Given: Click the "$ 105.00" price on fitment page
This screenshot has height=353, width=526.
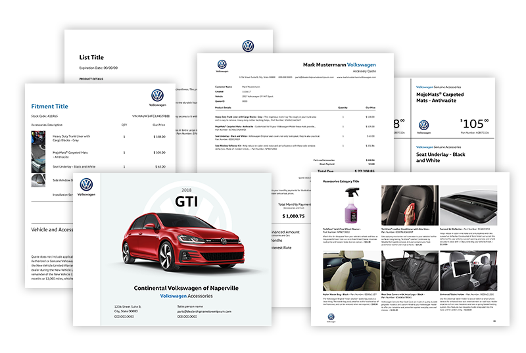Looking at the screenshot, I should [x=160, y=153].
